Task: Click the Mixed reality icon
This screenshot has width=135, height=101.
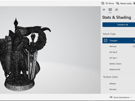Action: point(118,3)
